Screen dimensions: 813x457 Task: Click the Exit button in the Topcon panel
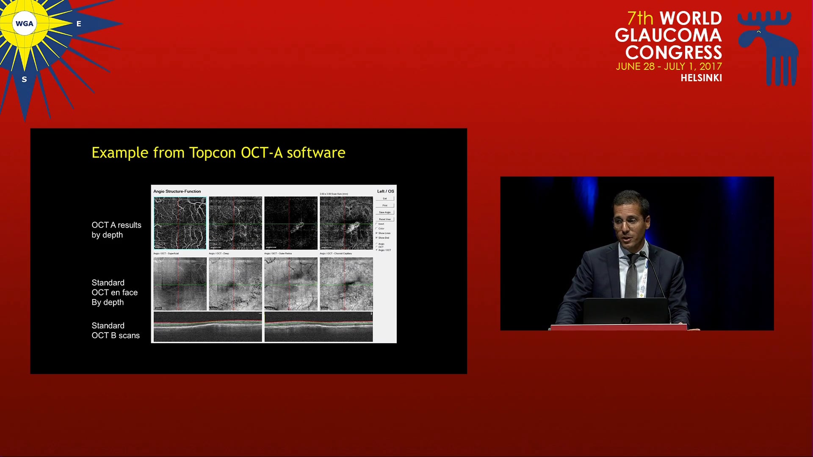click(385, 198)
